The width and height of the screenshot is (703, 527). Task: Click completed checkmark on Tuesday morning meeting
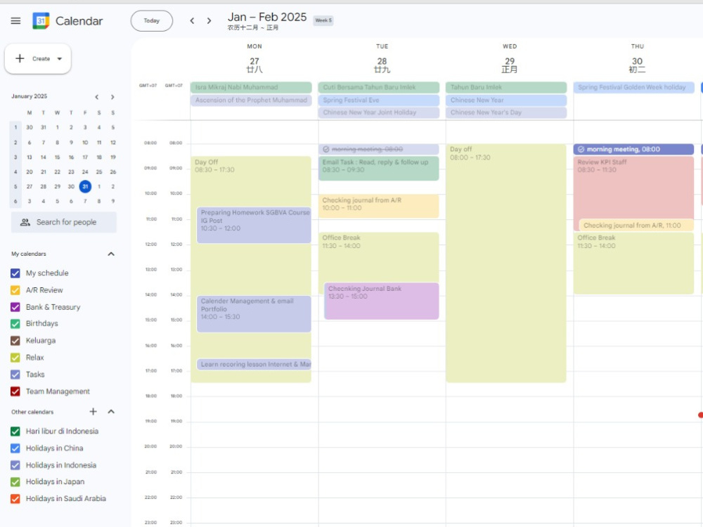point(326,149)
